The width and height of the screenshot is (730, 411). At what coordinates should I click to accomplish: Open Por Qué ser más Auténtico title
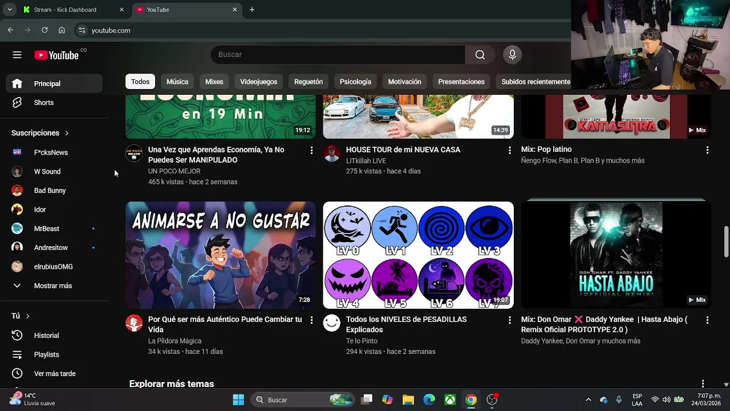pos(225,324)
